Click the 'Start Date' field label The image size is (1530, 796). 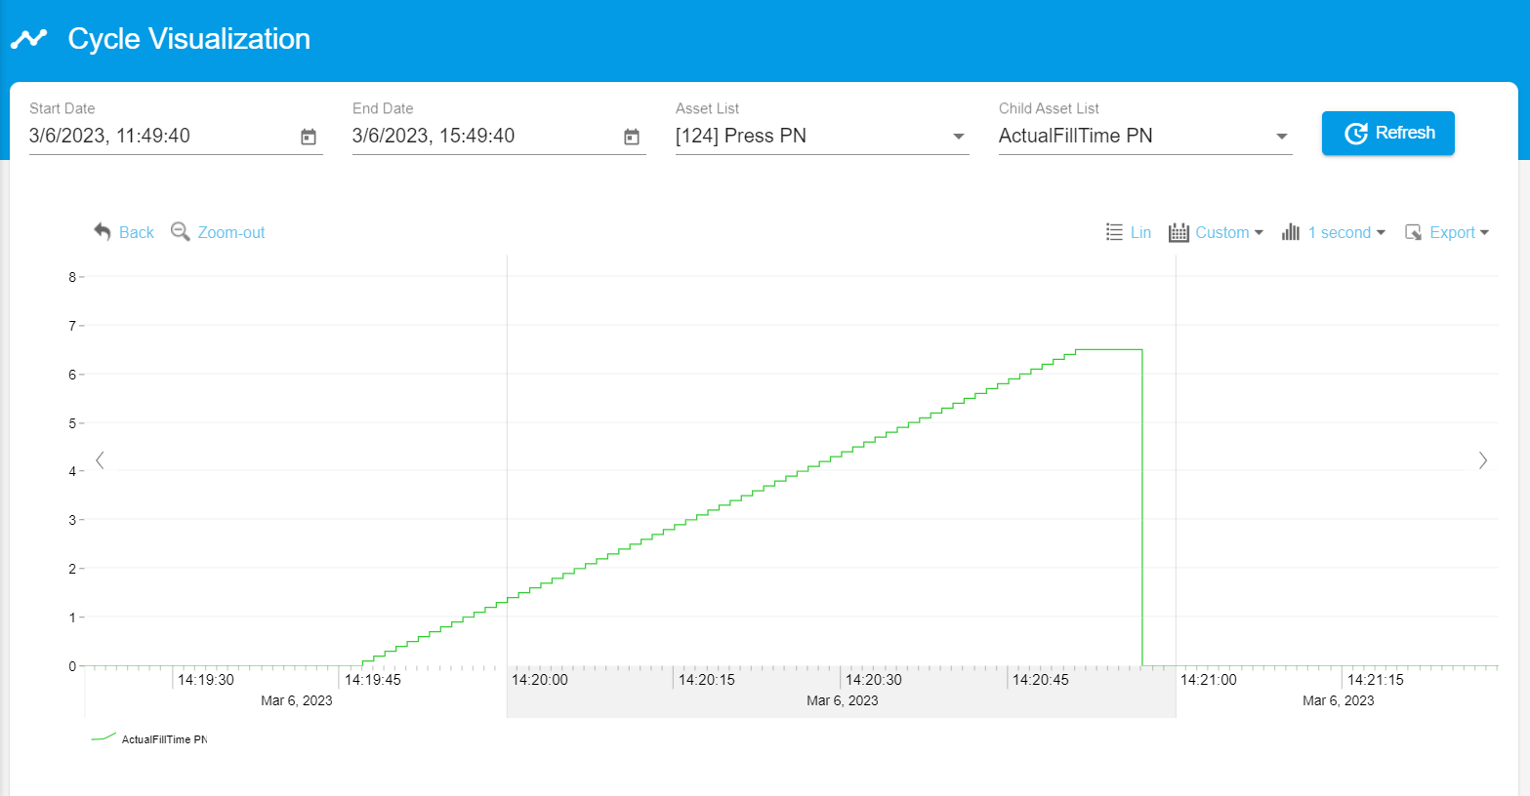62,108
